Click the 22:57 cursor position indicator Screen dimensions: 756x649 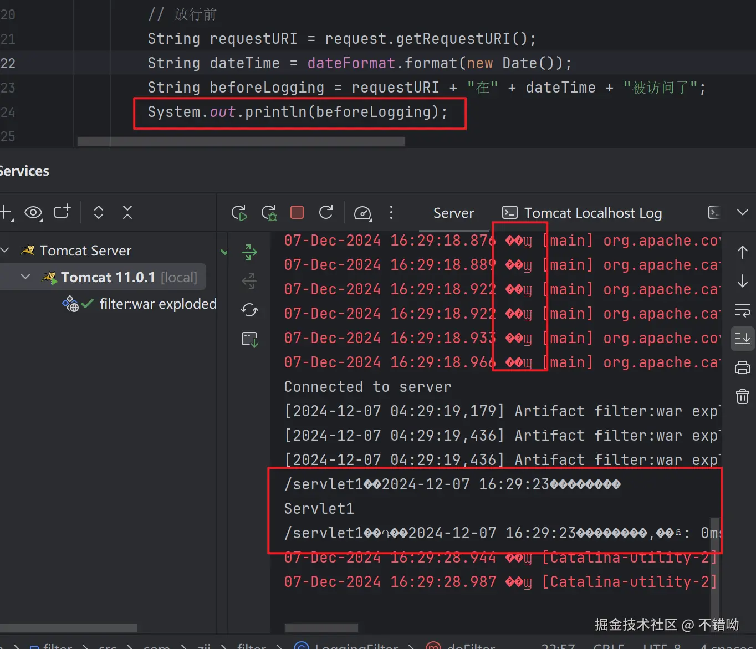click(558, 646)
